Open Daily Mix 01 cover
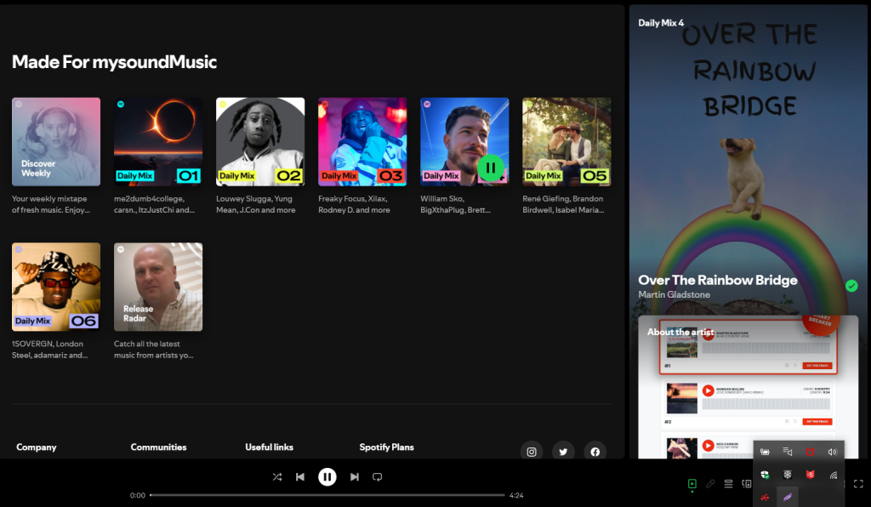 158,141
